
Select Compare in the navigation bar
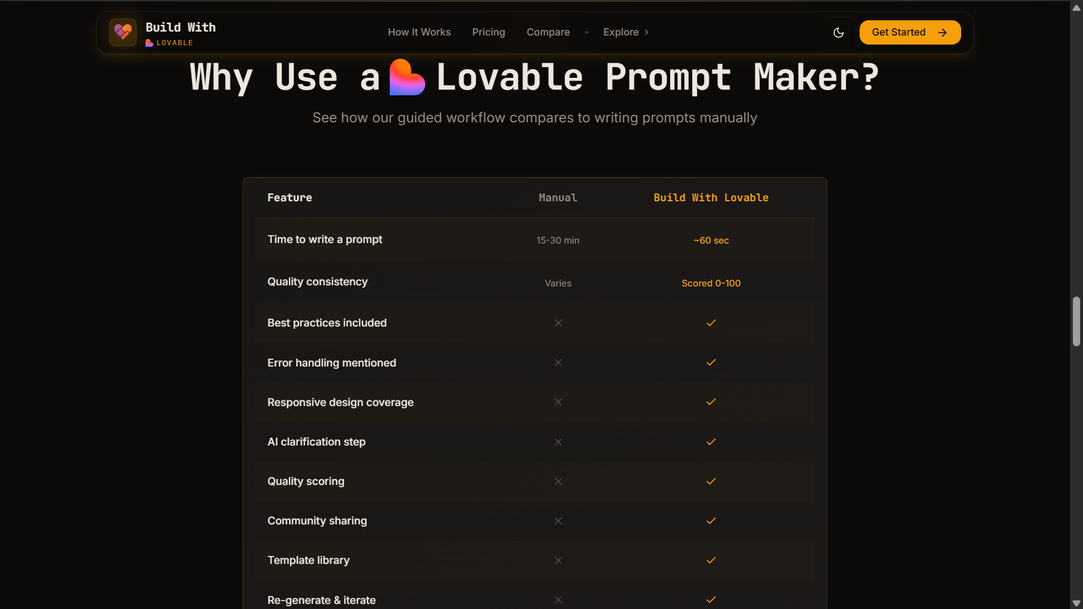click(548, 32)
